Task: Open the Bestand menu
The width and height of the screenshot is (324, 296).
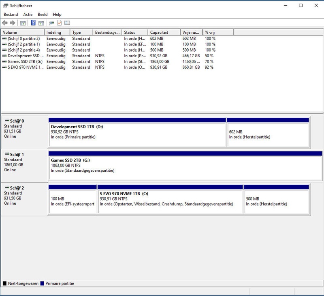Action: coord(11,15)
